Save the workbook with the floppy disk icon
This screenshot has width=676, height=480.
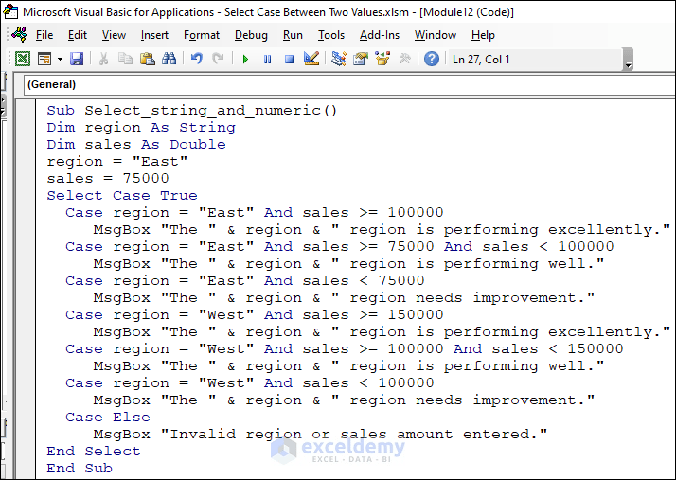point(77,58)
